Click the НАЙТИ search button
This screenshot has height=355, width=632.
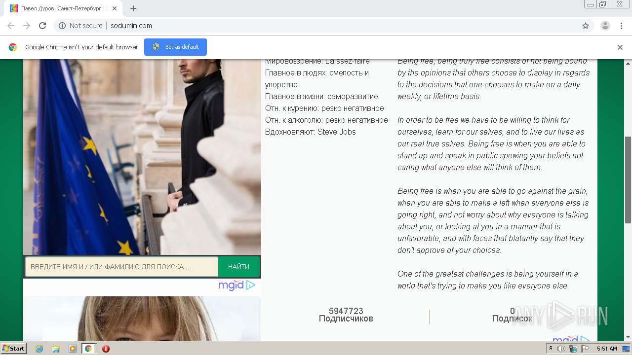[x=239, y=267]
